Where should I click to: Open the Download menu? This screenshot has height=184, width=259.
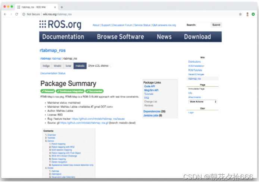coord(197,37)
